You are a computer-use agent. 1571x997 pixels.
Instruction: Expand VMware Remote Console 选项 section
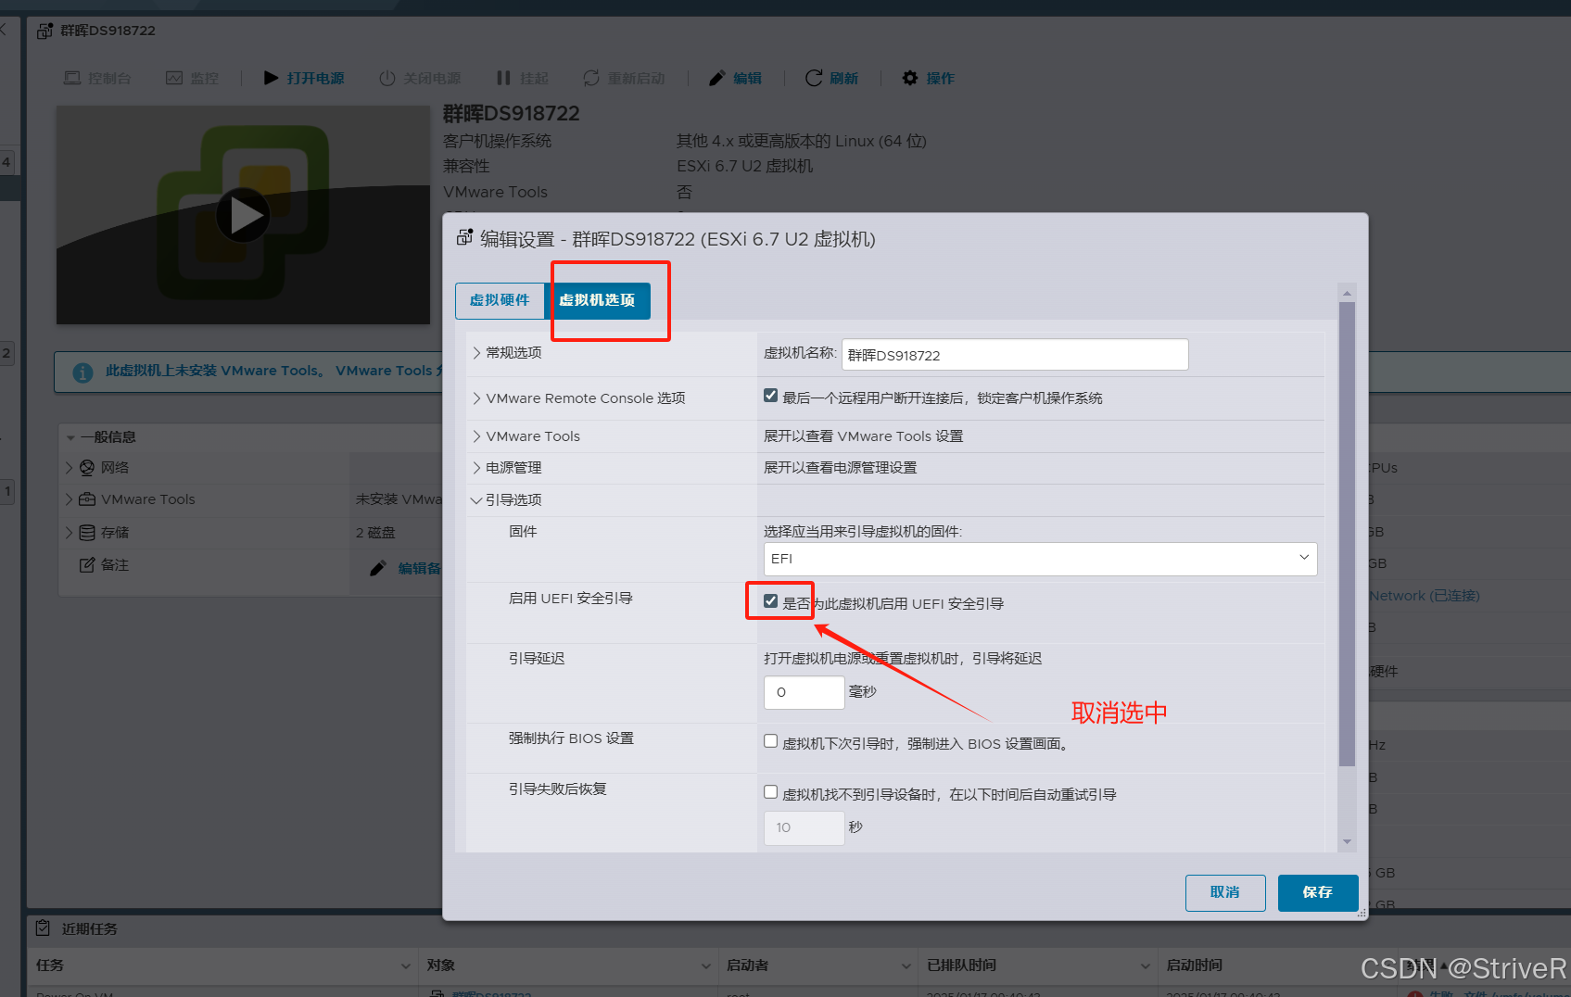pos(476,398)
